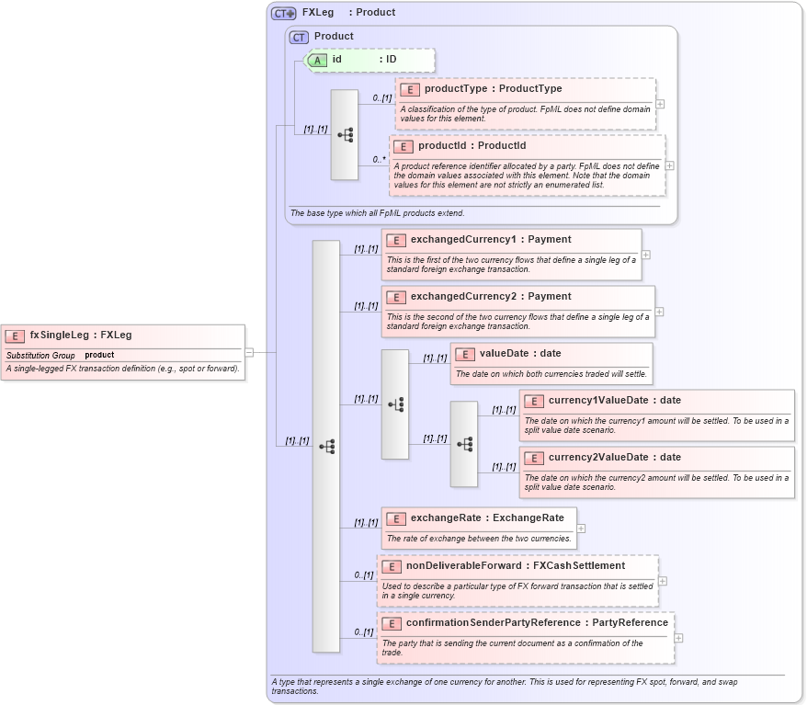The height and width of the screenshot is (705, 807).
Task: Click the E icon of exchangeRate element
Action: [x=395, y=518]
